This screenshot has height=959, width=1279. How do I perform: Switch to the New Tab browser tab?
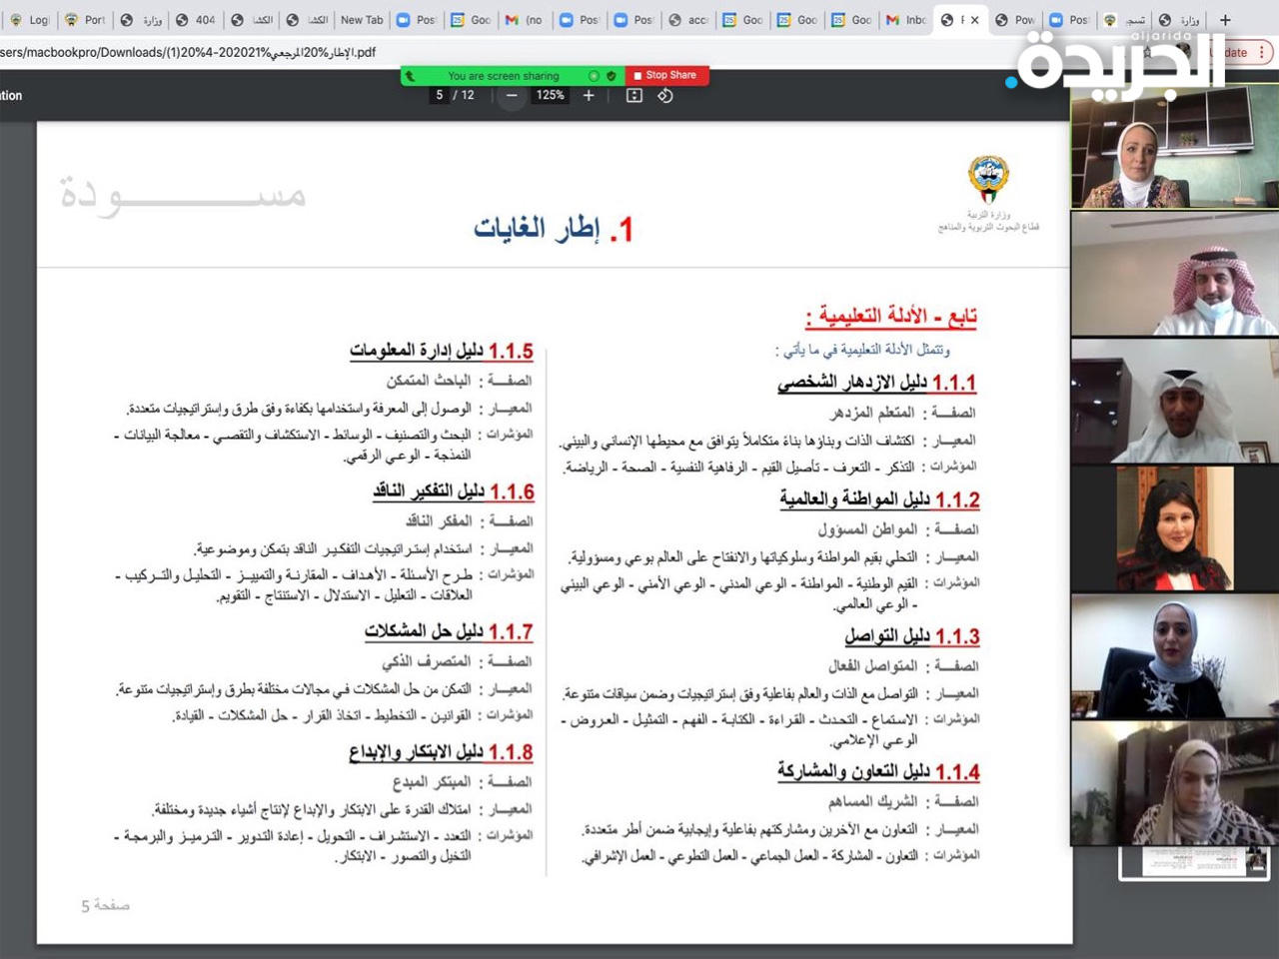pyautogui.click(x=361, y=19)
